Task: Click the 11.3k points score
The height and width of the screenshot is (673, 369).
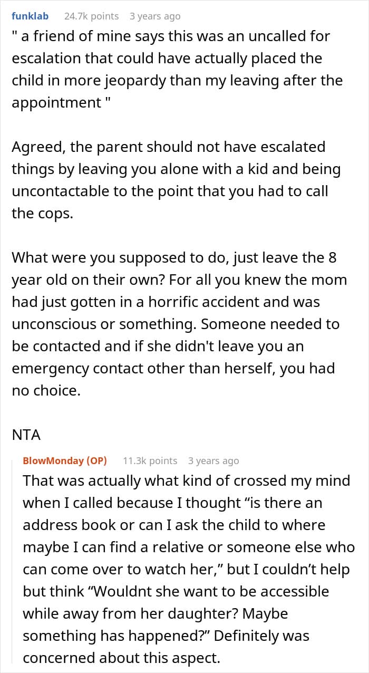Action: click(150, 460)
